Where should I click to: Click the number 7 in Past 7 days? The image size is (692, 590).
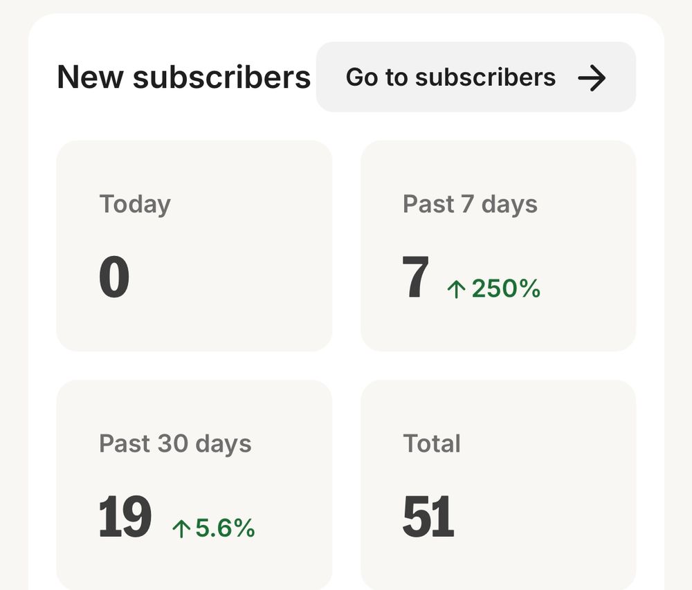pyautogui.click(x=416, y=277)
